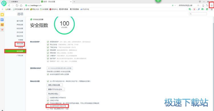Select 安全设置 in settings sidebar

click(15, 51)
